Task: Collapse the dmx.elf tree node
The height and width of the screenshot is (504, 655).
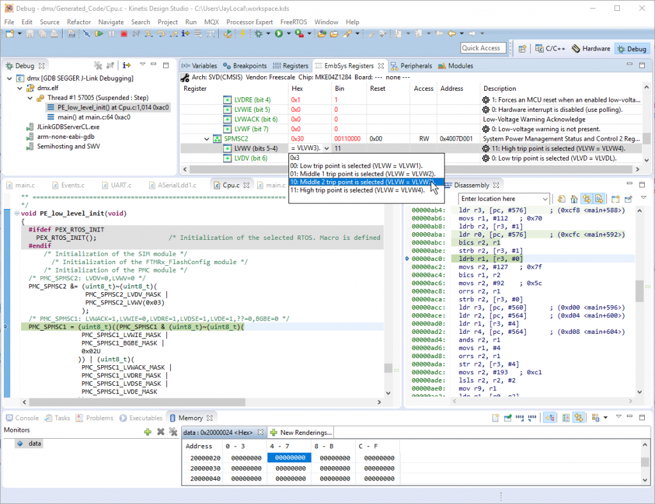Action: [x=19, y=88]
